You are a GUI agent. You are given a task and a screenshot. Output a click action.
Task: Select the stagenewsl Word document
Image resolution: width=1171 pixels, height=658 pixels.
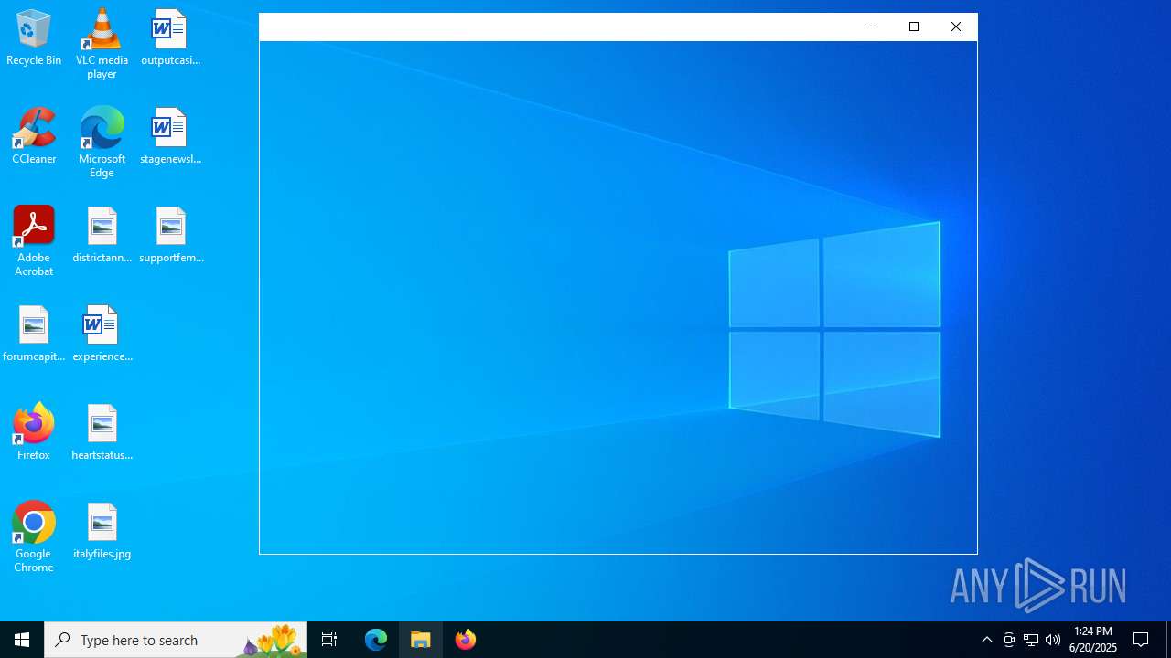[170, 136]
